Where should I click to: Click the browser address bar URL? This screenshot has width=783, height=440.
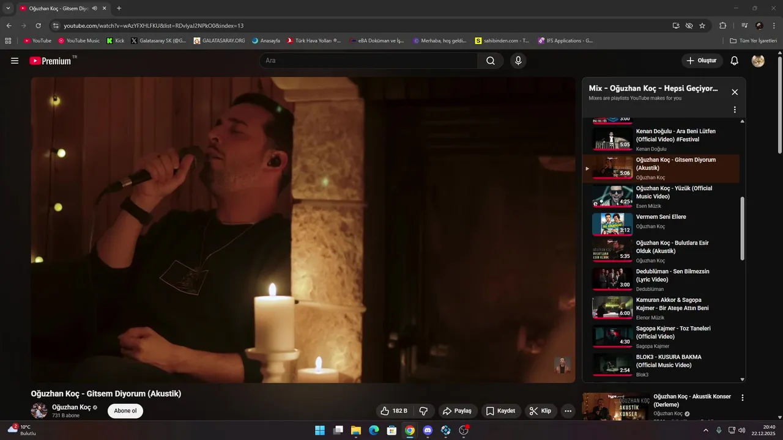pyautogui.click(x=154, y=26)
